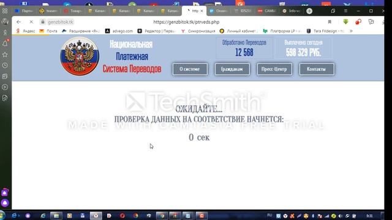392x220 pixels.
Task: Switch to the Товар tab
Action: [x=73, y=11]
